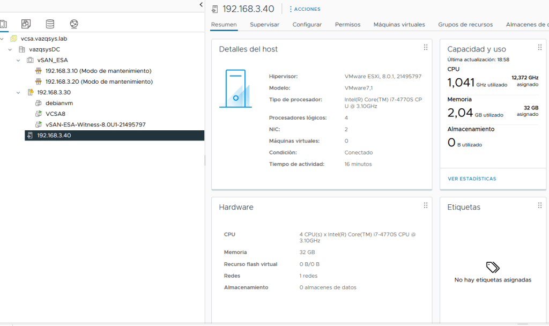Image resolution: width=549 pixels, height=326 pixels.
Task: Collapse the vSAN_ESA cluster node
Action: [18, 60]
